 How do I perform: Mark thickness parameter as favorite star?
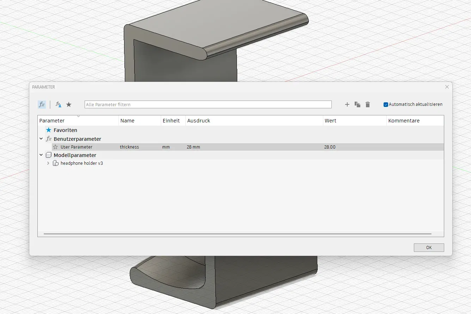(55, 147)
